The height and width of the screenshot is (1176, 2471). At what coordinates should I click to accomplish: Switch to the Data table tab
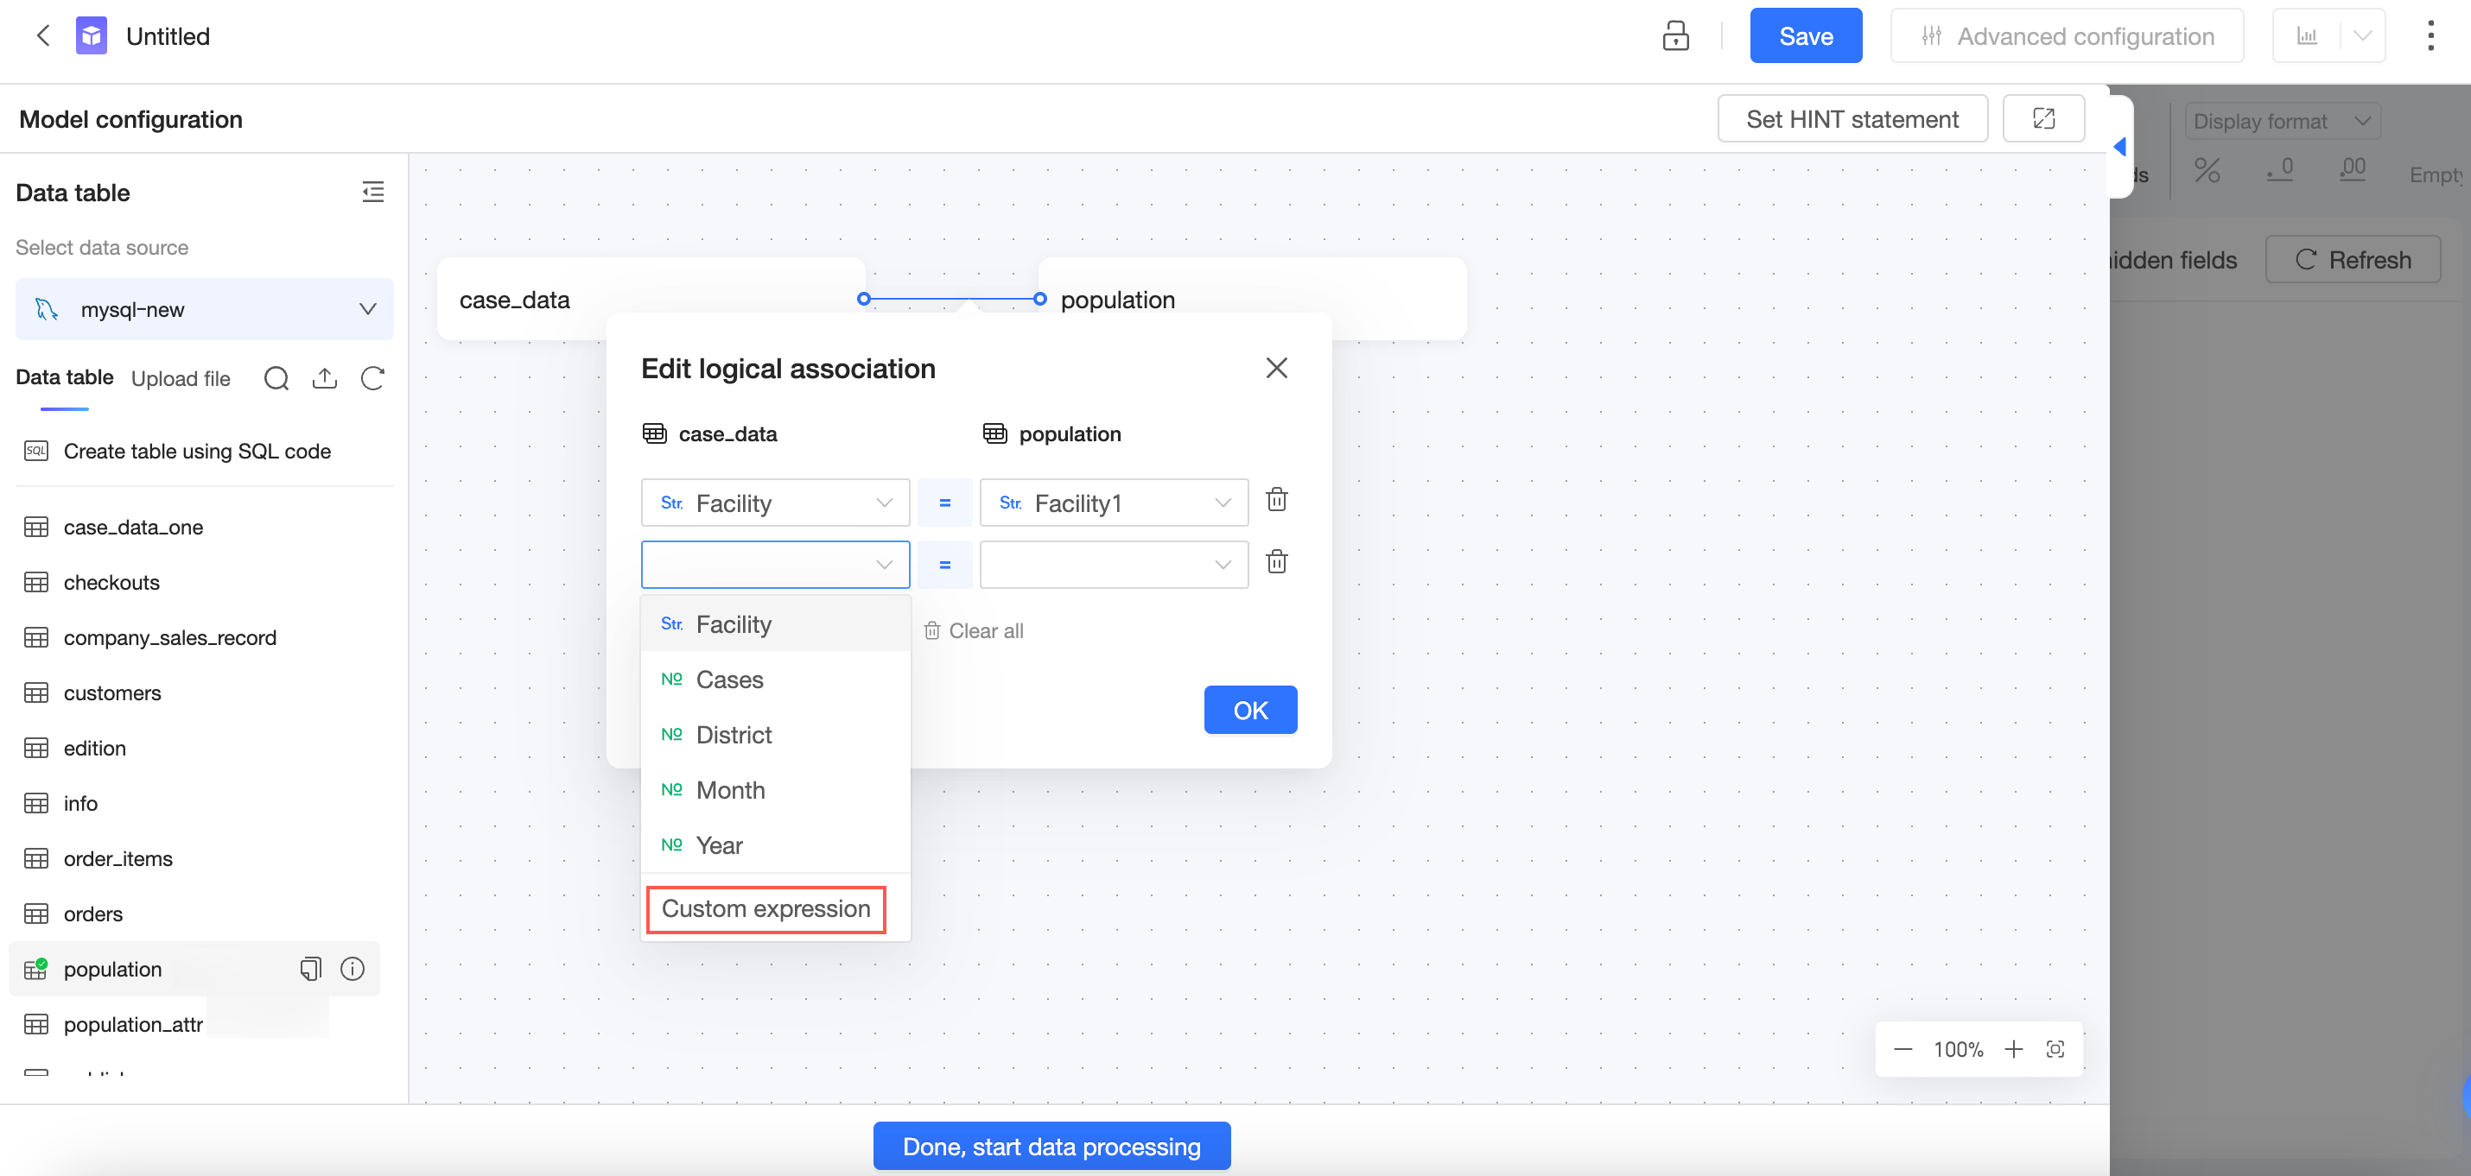click(x=64, y=377)
